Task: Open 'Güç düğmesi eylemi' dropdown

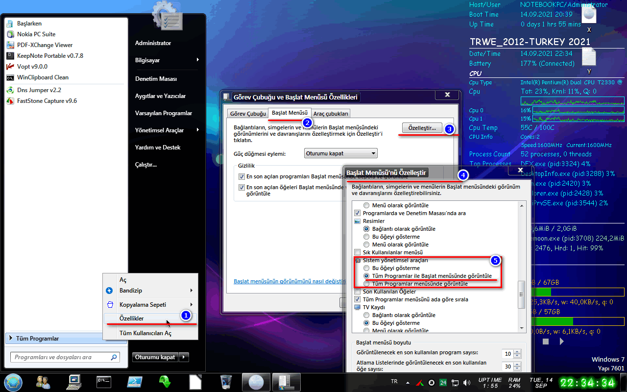Action: pyautogui.click(x=341, y=153)
